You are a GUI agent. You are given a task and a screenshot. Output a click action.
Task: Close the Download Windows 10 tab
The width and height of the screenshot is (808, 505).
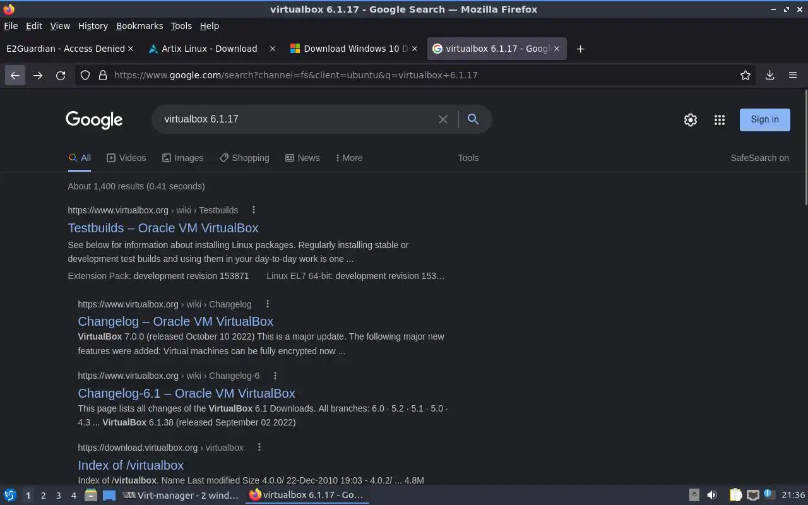click(415, 49)
